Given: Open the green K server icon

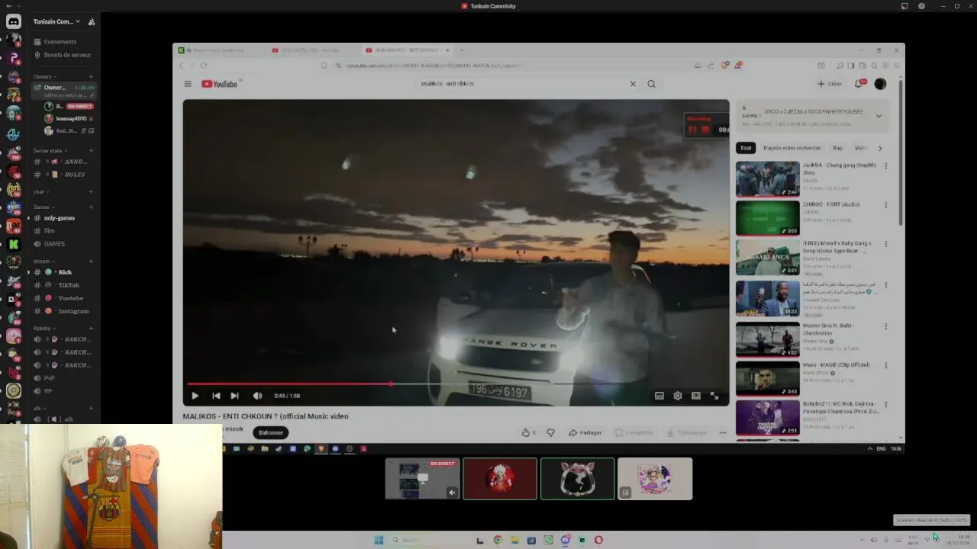Looking at the screenshot, I should 14,244.
